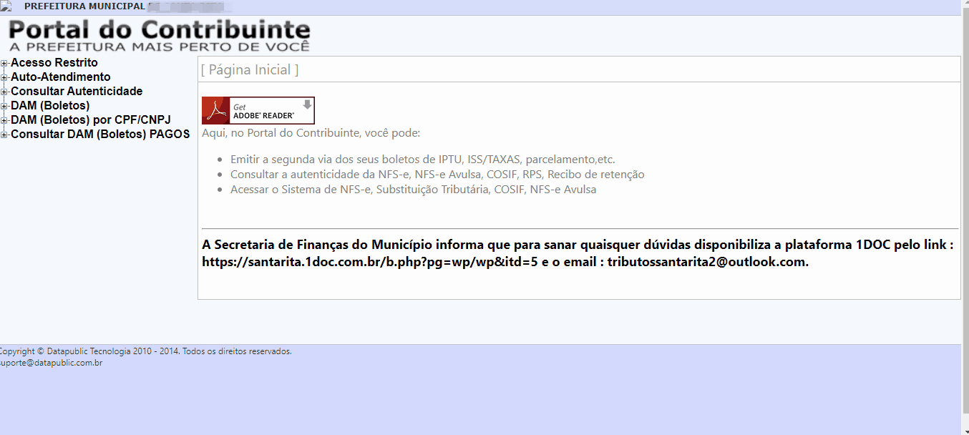
Task: Expand the Acesso Restrito tree node
Action: click(4, 63)
